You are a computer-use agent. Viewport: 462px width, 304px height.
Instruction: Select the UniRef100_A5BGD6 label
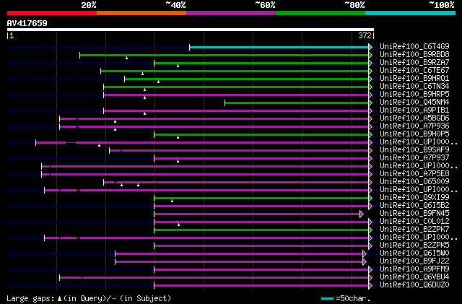click(x=414, y=118)
